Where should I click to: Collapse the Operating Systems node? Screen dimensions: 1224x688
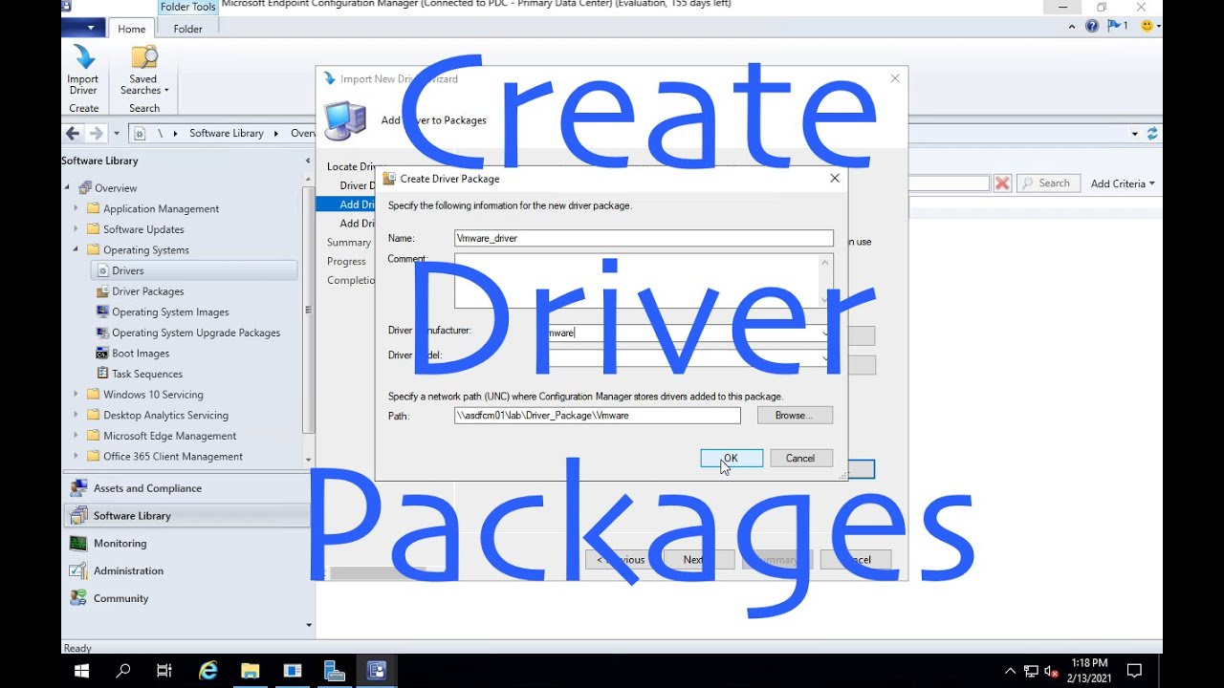(76, 249)
